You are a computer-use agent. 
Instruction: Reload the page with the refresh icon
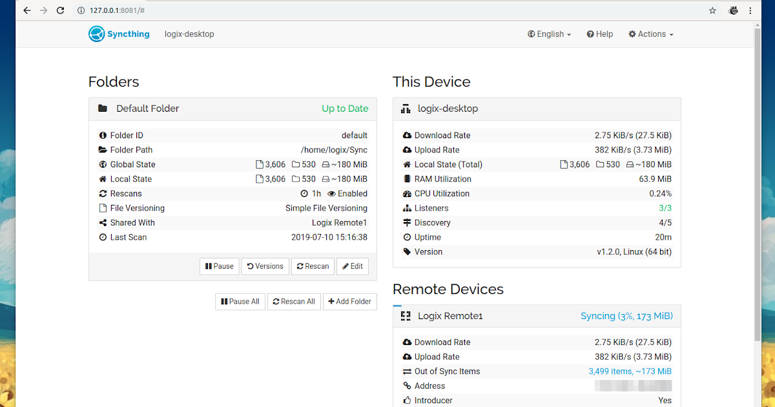pyautogui.click(x=61, y=10)
